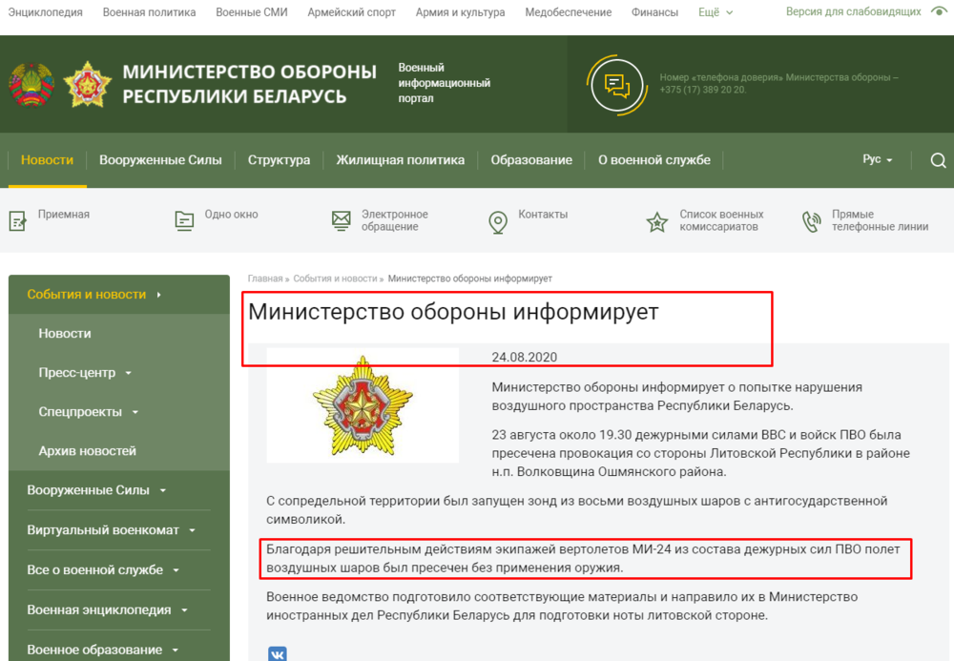
Task: Open the Военная политика menu item
Action: pyautogui.click(x=148, y=11)
